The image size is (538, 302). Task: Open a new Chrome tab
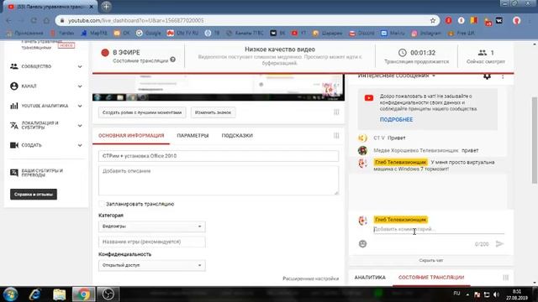pyautogui.click(x=107, y=6)
